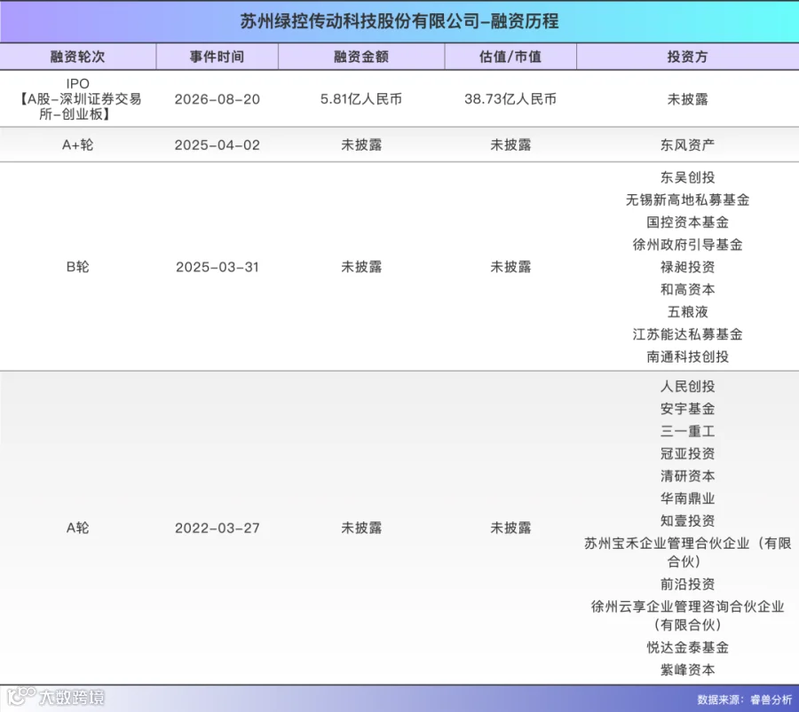Click 未披露 valuation in the A+轮 row
The image size is (799, 712).
tap(510, 145)
